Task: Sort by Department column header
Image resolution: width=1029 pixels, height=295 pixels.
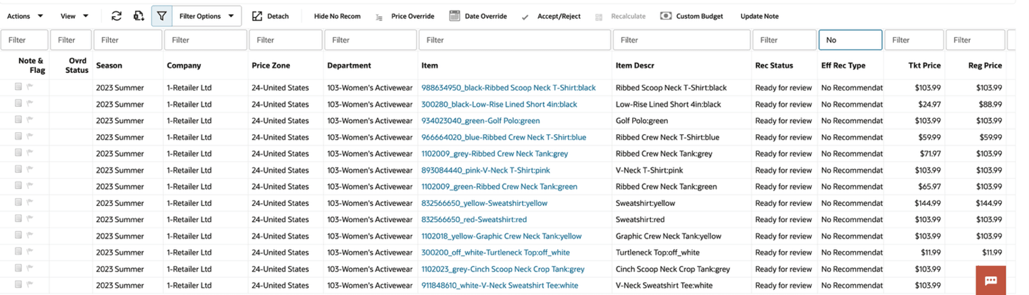Action: point(349,65)
